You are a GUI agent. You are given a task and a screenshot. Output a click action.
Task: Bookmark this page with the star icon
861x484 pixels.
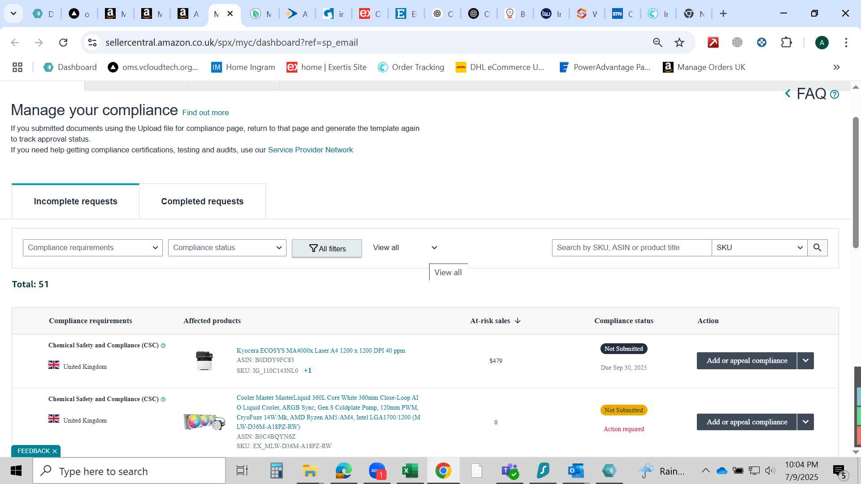(x=679, y=43)
